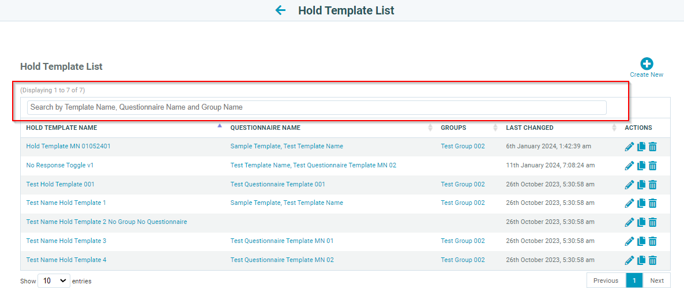Sort by Hold Template Name column
The width and height of the screenshot is (684, 288).
[x=123, y=128]
